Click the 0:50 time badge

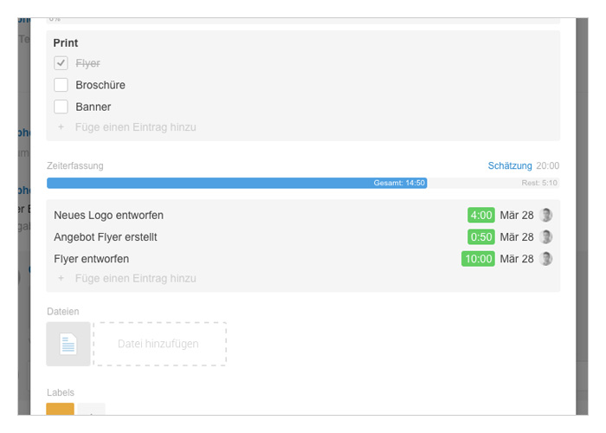[480, 236]
